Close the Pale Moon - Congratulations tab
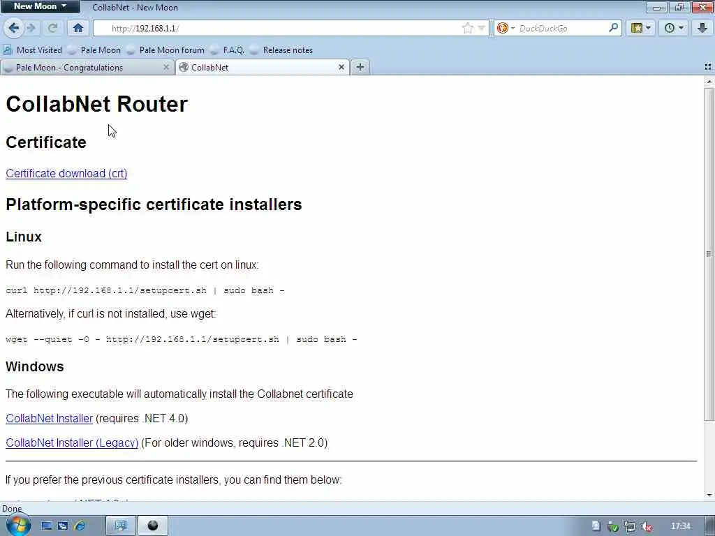The height and width of the screenshot is (536, 715). click(166, 68)
